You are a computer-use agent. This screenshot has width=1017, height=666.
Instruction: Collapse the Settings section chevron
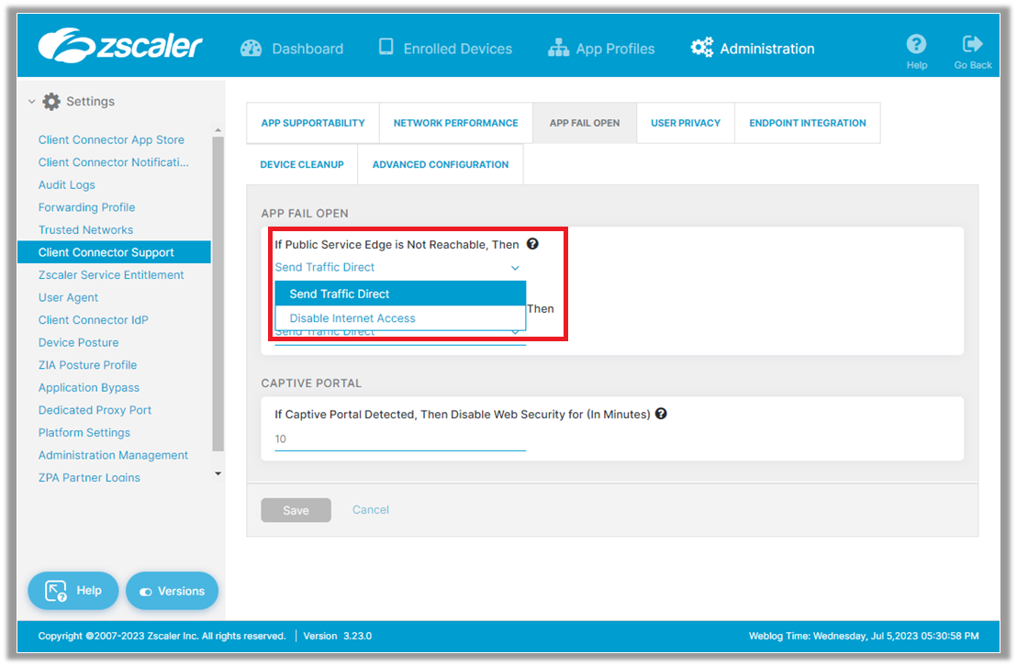click(31, 101)
